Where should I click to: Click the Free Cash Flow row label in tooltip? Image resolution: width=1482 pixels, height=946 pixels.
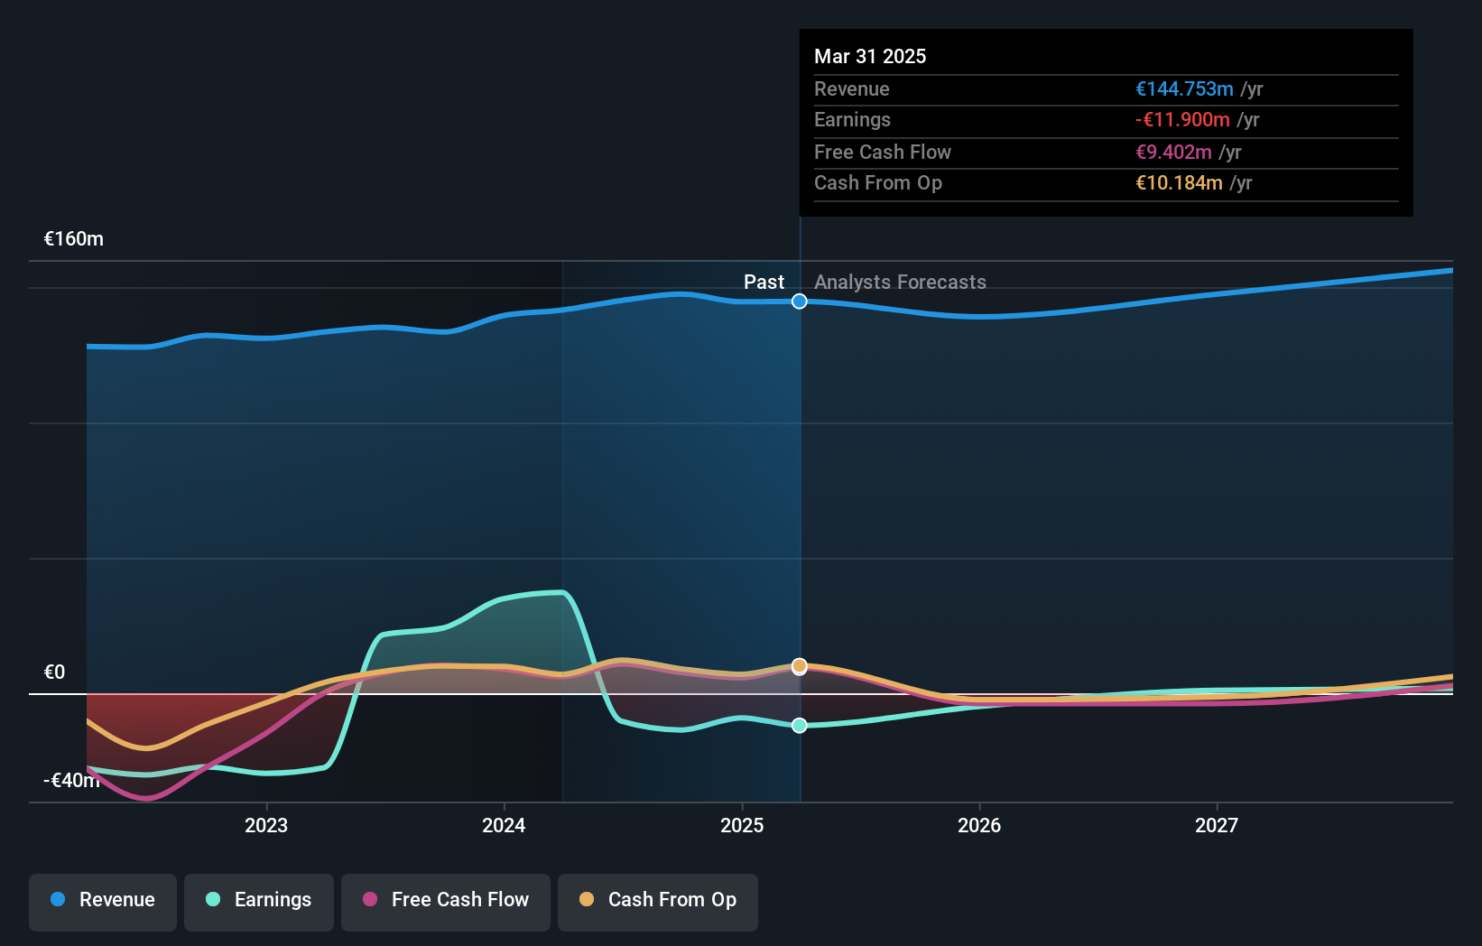(x=883, y=153)
